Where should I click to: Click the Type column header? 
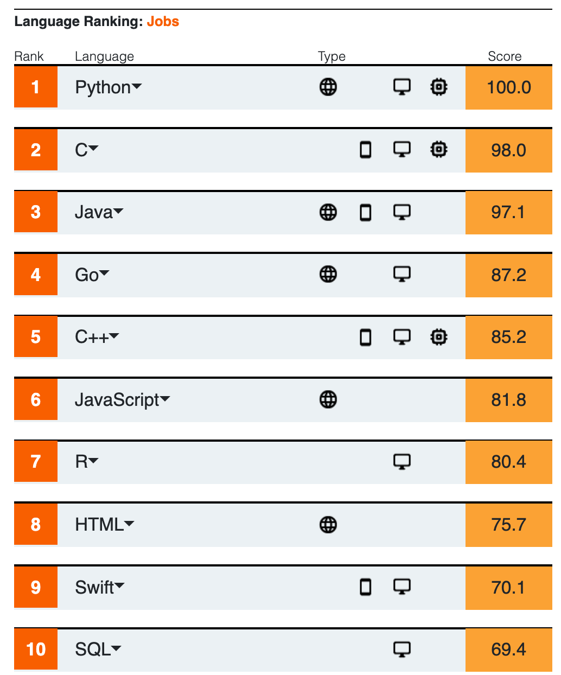point(331,56)
